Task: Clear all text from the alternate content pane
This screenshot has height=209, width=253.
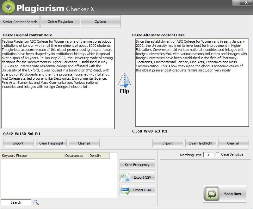Action: click(233, 143)
